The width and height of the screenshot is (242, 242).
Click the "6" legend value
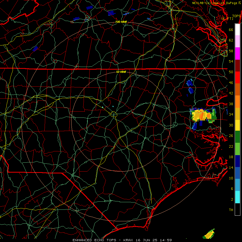coord(232,188)
